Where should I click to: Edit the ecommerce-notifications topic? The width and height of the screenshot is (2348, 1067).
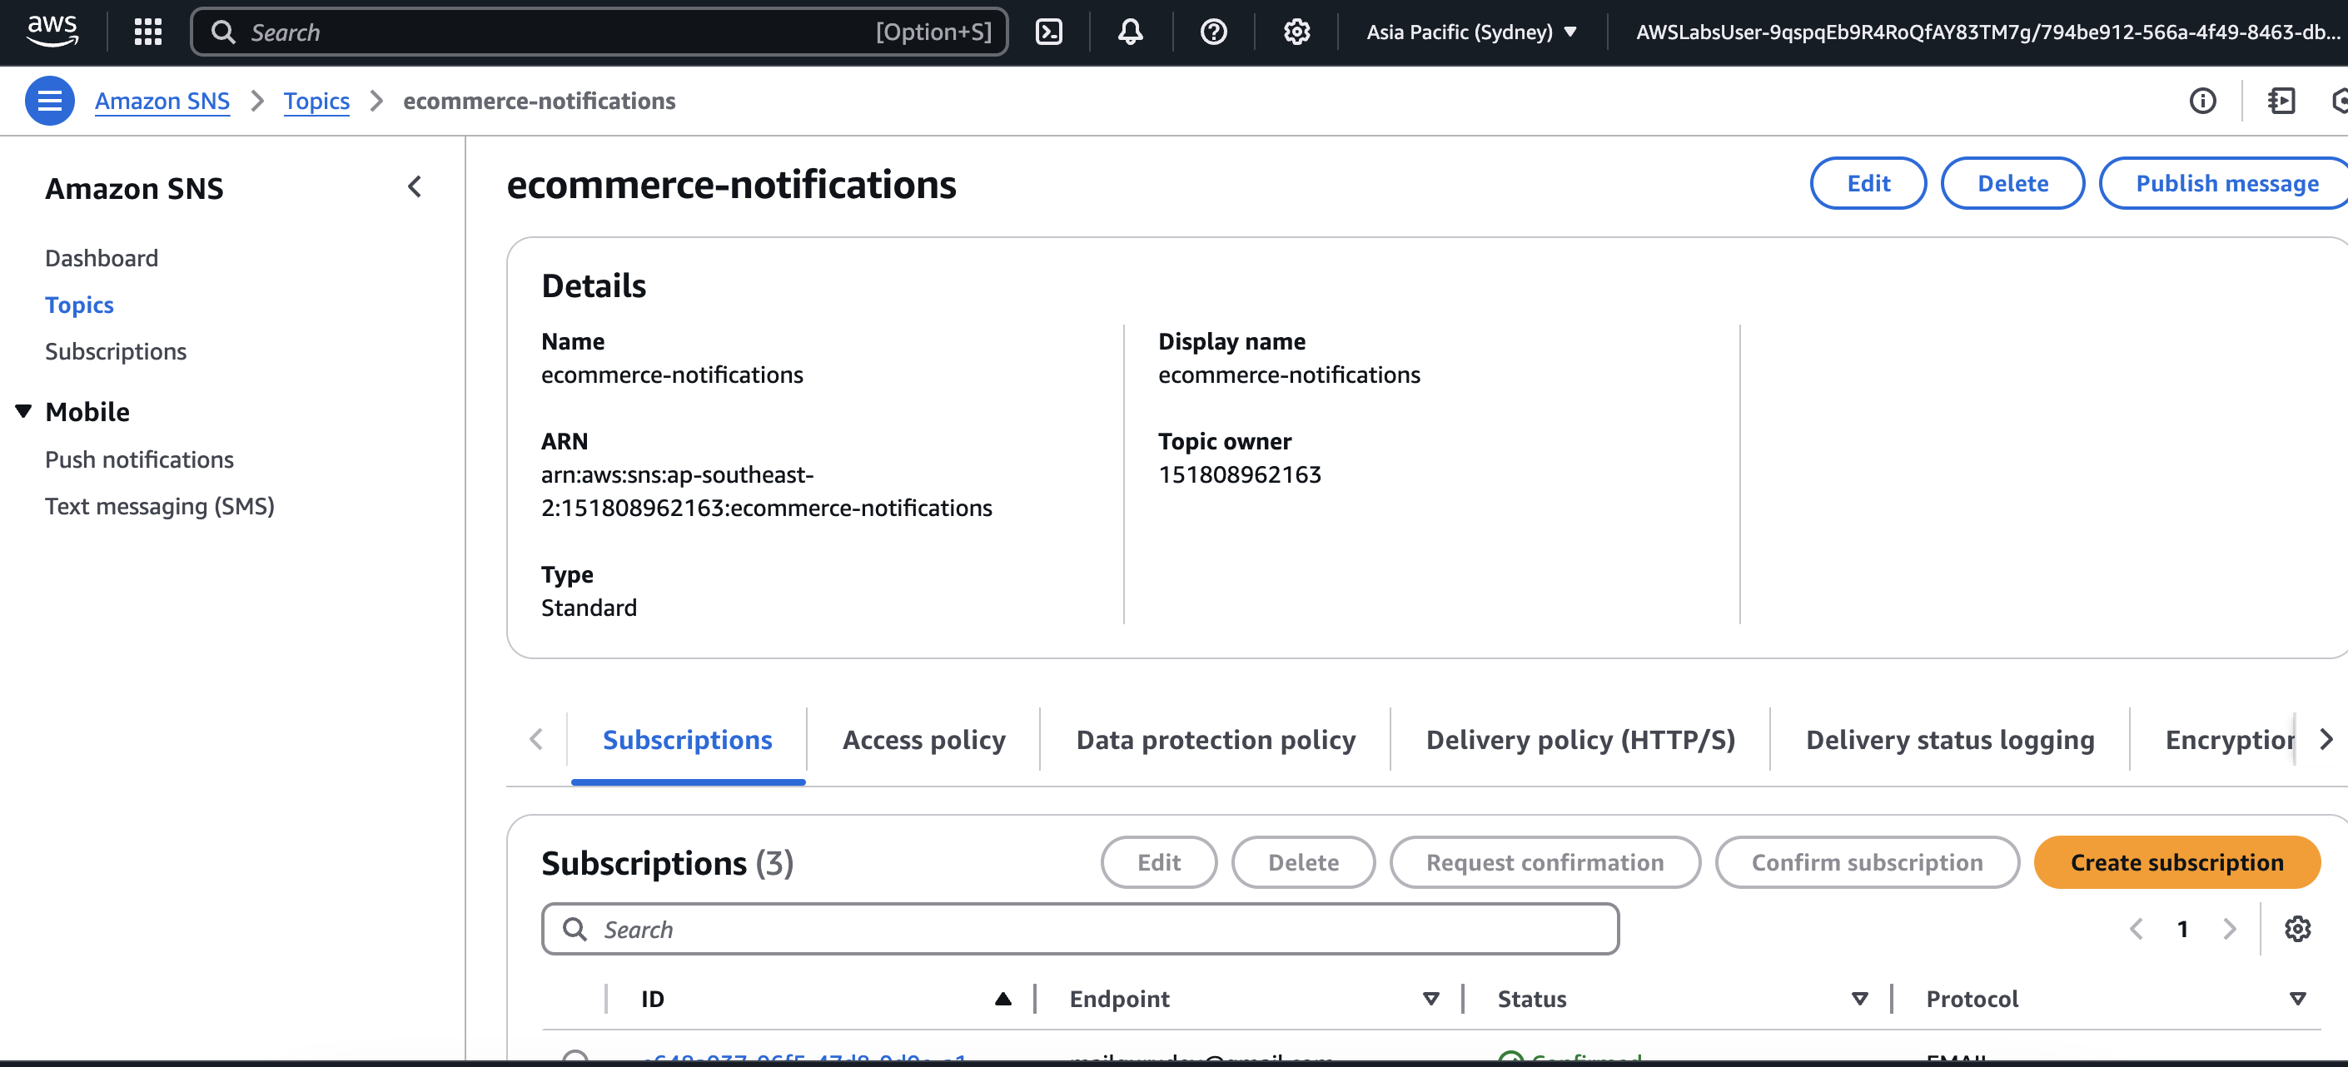click(1868, 183)
